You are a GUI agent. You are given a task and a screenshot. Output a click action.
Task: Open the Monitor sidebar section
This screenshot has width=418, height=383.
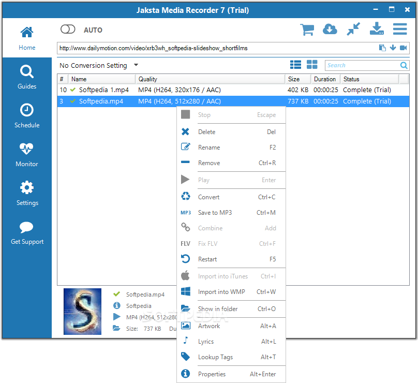(27, 155)
